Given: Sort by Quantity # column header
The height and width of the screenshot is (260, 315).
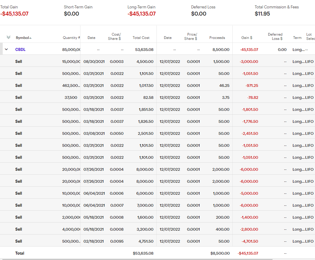Looking at the screenshot, I should click(71, 38).
